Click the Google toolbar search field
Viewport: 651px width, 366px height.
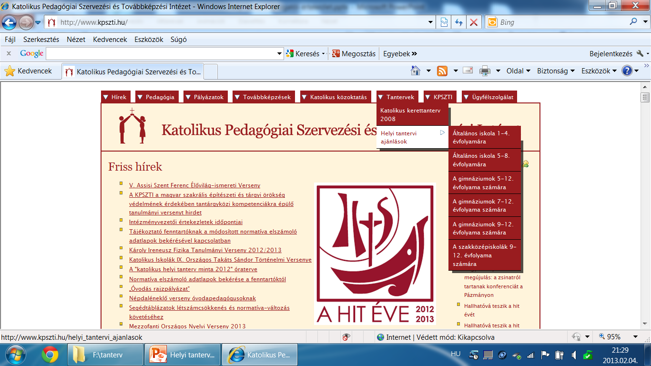161,54
